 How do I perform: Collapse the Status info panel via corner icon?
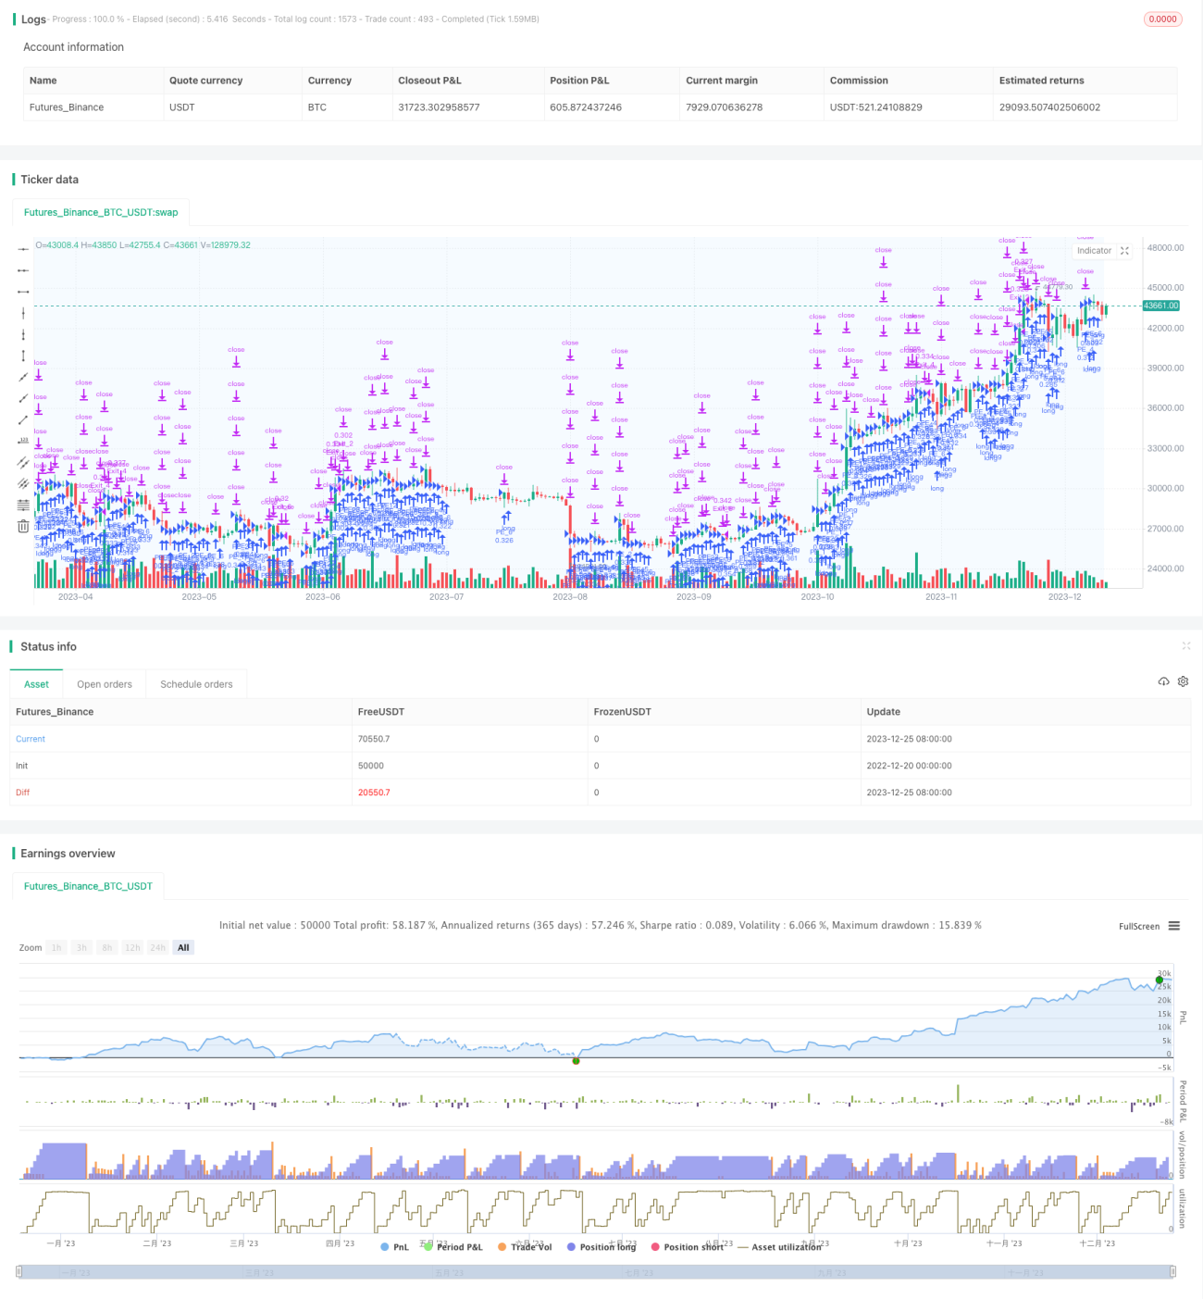click(x=1186, y=646)
